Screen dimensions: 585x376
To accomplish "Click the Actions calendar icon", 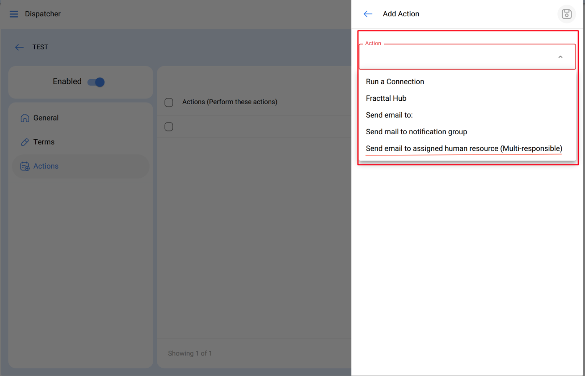I will pyautogui.click(x=25, y=166).
